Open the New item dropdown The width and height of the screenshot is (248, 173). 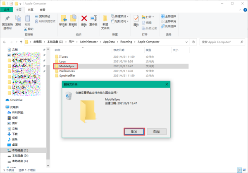pyautogui.click(x=120, y=16)
